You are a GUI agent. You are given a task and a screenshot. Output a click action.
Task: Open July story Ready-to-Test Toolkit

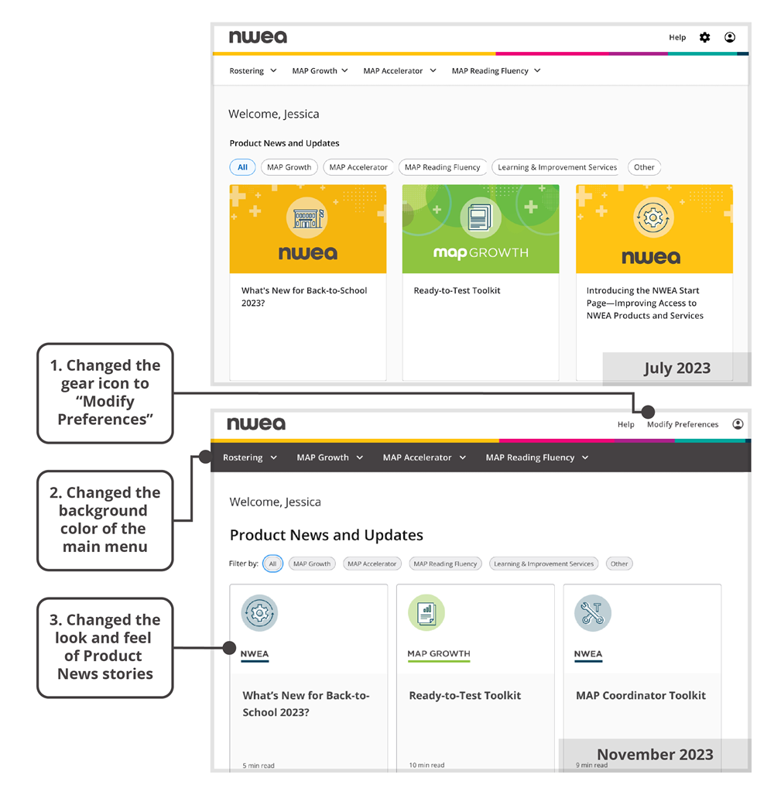(x=457, y=290)
